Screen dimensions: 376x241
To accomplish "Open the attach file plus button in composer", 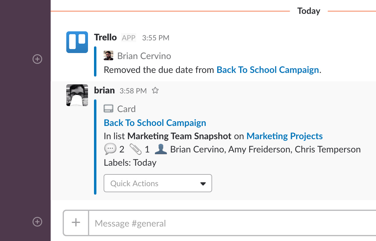I will click(x=76, y=223).
